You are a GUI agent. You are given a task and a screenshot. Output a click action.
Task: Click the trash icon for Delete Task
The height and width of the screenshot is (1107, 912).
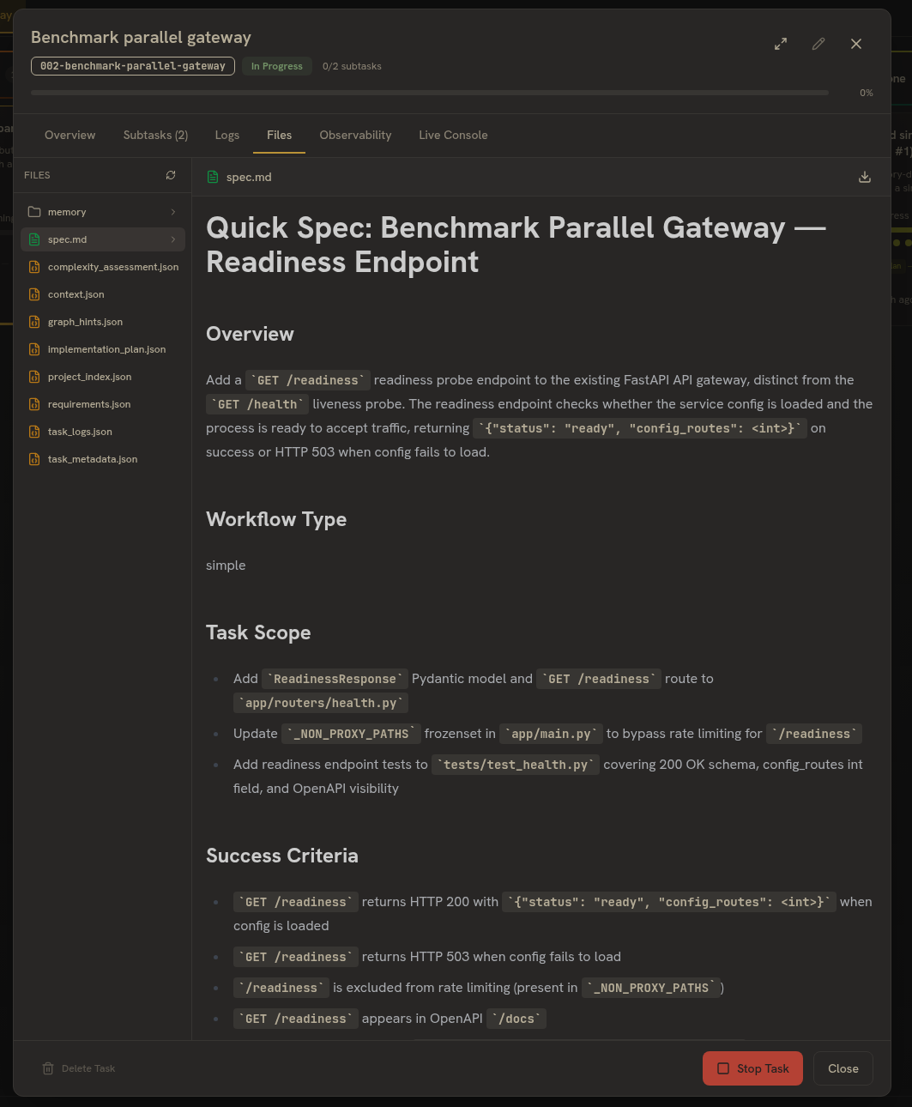(x=48, y=1068)
